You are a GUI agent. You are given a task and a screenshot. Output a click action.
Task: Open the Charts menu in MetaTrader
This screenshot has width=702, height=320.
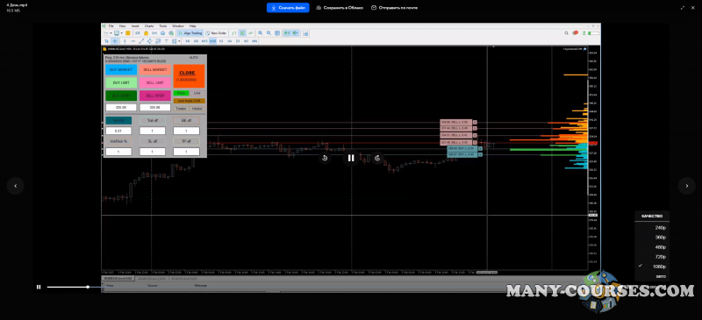[148, 26]
